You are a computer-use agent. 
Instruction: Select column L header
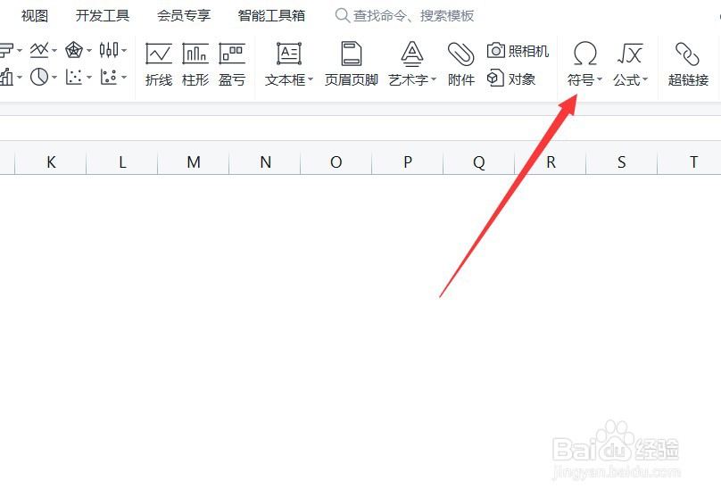122,162
